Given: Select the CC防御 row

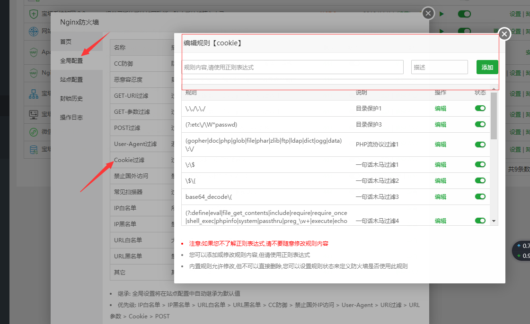Looking at the screenshot, I should pyautogui.click(x=142, y=63).
